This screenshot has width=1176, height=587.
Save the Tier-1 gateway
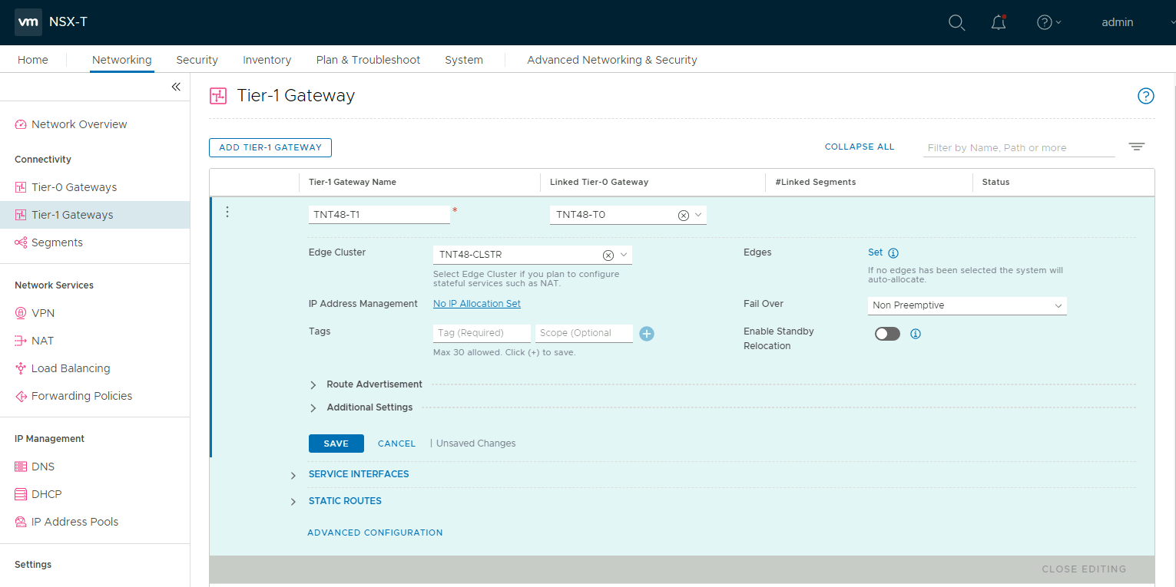point(336,444)
